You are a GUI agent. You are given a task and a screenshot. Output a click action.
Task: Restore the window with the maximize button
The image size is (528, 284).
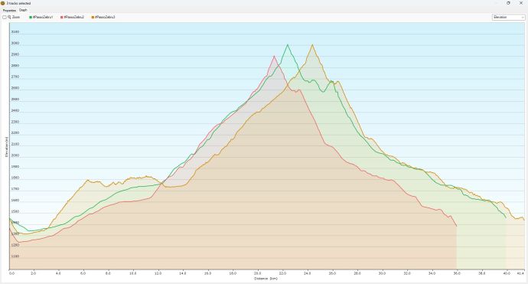tap(508, 3)
